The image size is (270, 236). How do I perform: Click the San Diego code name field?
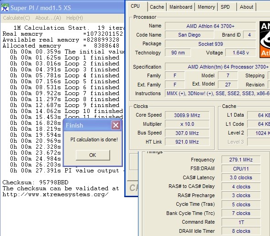pyautogui.click(x=189, y=35)
